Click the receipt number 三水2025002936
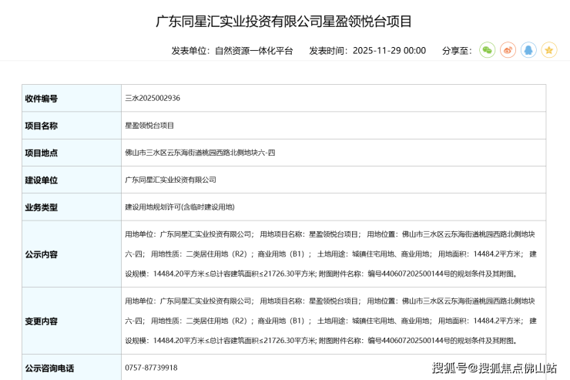Screen dimensions: 570x380 pyautogui.click(x=153, y=99)
